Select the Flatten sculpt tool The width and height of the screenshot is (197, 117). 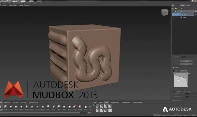21,107
